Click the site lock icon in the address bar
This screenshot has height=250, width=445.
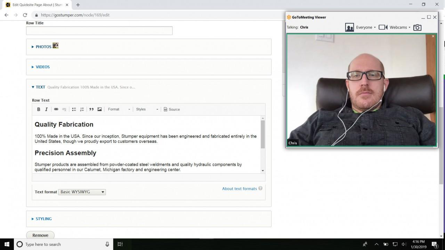(36, 15)
